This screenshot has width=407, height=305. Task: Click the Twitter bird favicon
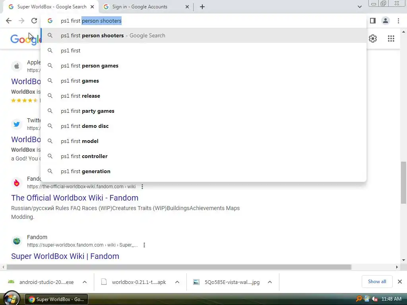click(x=17, y=124)
